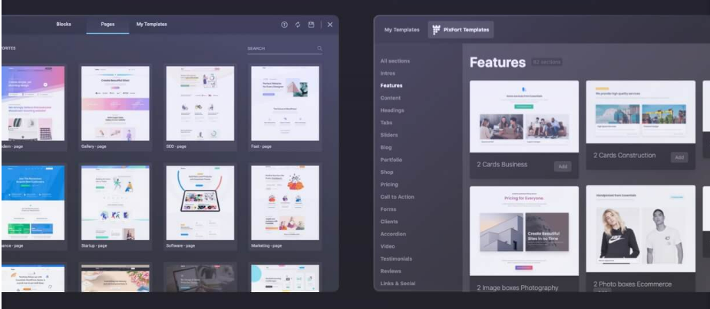The width and height of the screenshot is (710, 309).
Task: Select Headings category
Action: (392, 110)
